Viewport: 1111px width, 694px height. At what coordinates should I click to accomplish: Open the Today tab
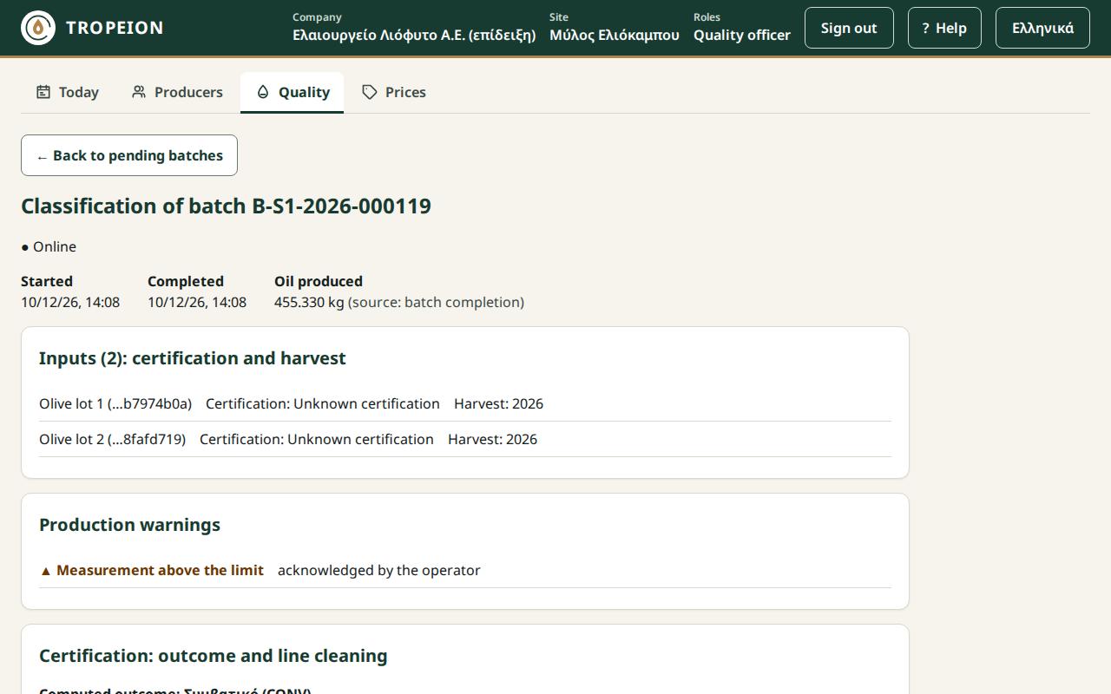[68, 92]
